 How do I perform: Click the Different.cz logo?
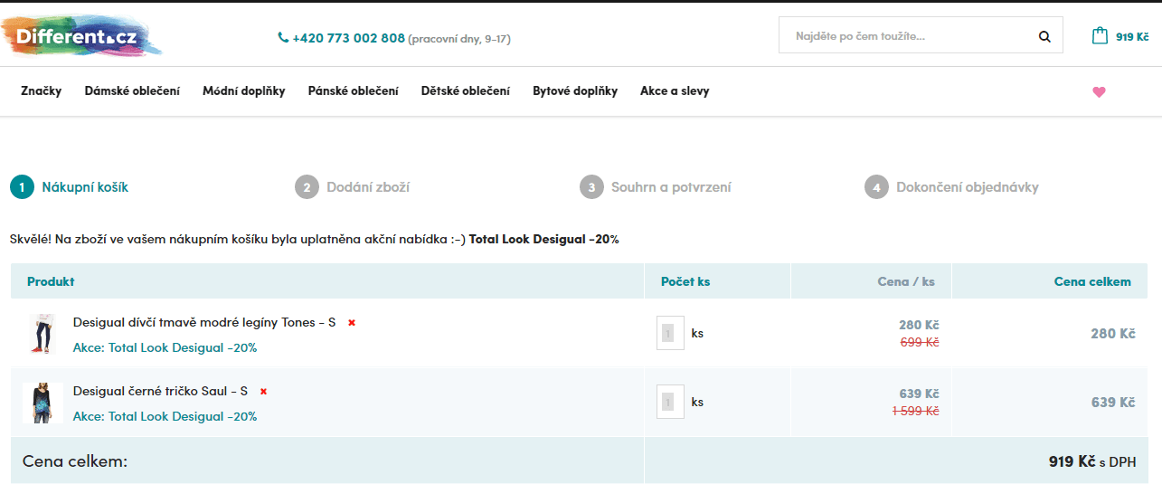[82, 37]
